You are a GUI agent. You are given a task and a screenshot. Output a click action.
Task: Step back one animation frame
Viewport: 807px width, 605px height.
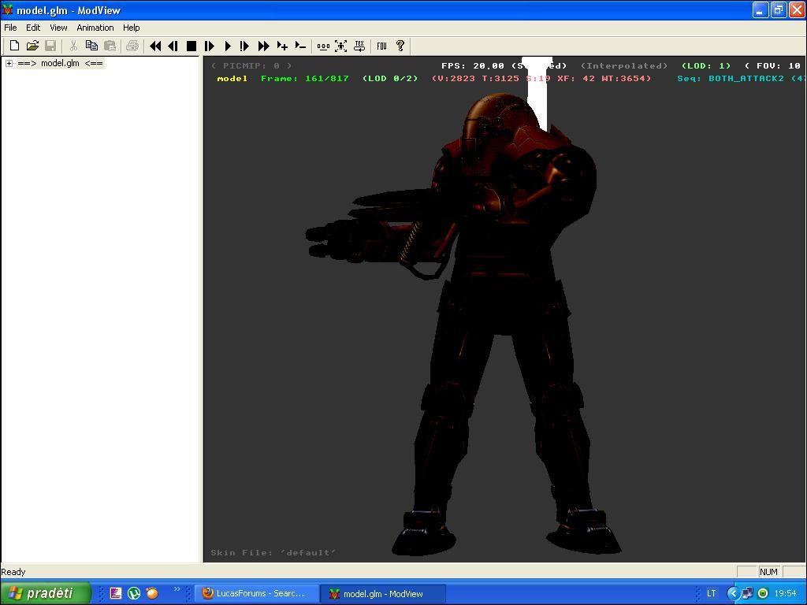[173, 46]
